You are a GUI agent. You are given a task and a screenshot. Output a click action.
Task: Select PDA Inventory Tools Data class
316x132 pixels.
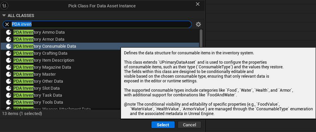(60, 102)
